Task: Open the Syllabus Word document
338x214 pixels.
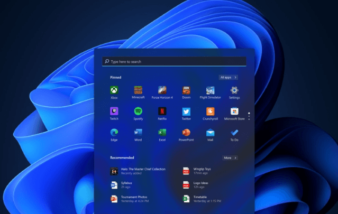Action: click(121, 185)
